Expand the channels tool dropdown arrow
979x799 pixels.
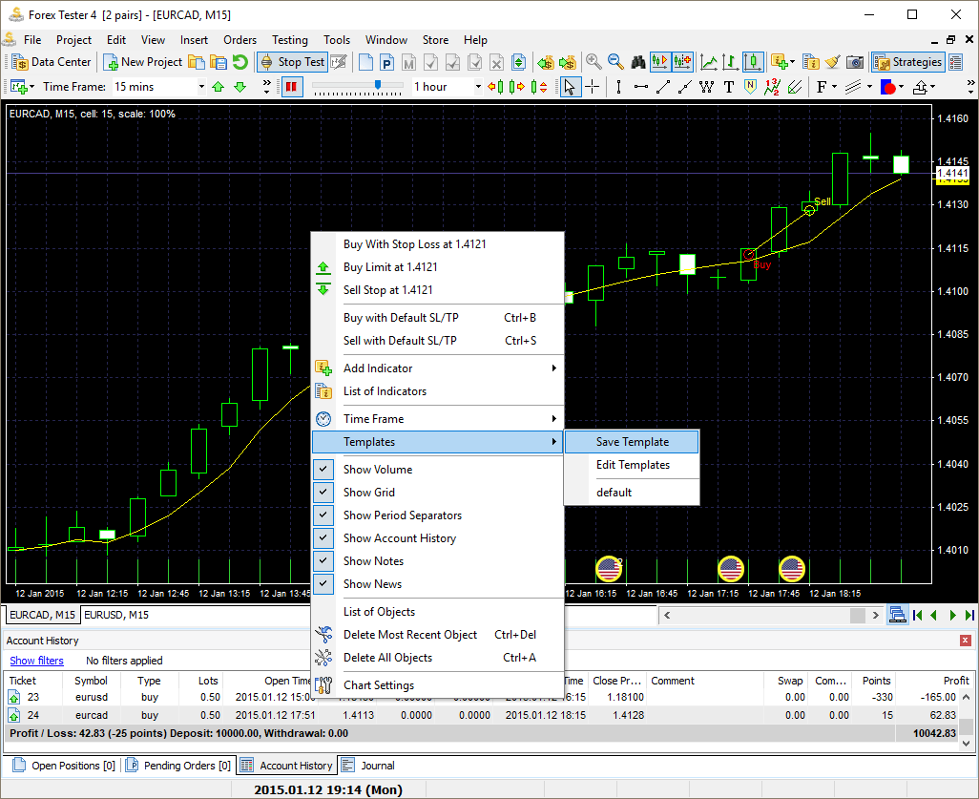(869, 87)
